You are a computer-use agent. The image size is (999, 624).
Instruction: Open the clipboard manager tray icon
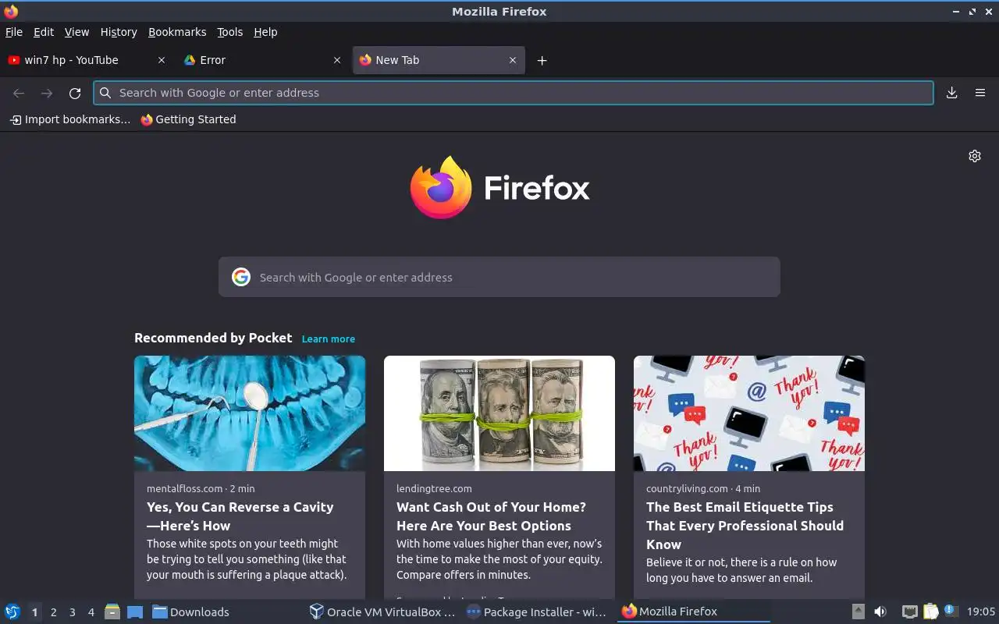pyautogui.click(x=930, y=612)
